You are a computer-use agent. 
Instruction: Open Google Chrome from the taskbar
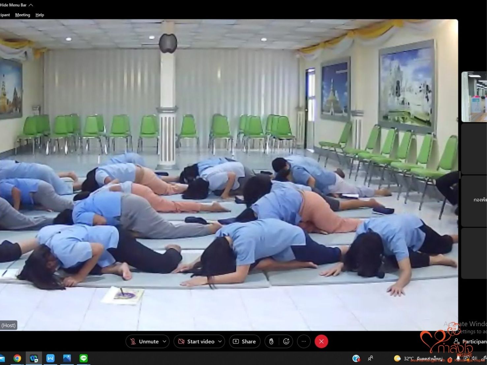[x=17, y=358]
